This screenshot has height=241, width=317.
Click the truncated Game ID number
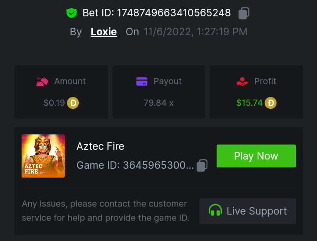(158, 165)
